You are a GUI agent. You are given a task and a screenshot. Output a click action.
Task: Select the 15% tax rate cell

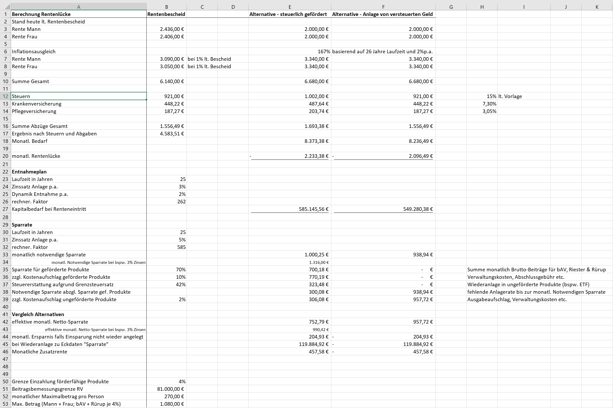coord(491,96)
